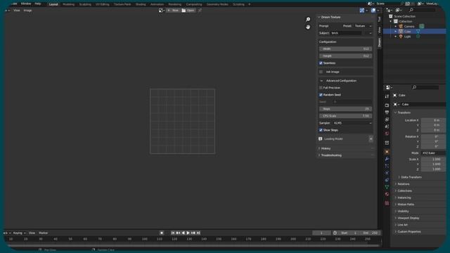The image size is (450, 253).
Task: Click the Camera object icon in outliner
Action: coord(401,27)
